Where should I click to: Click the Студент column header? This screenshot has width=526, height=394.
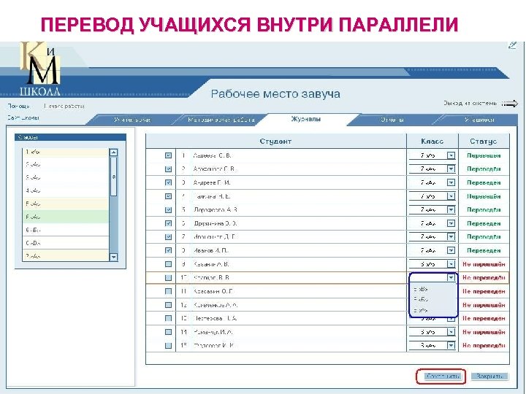275,142
